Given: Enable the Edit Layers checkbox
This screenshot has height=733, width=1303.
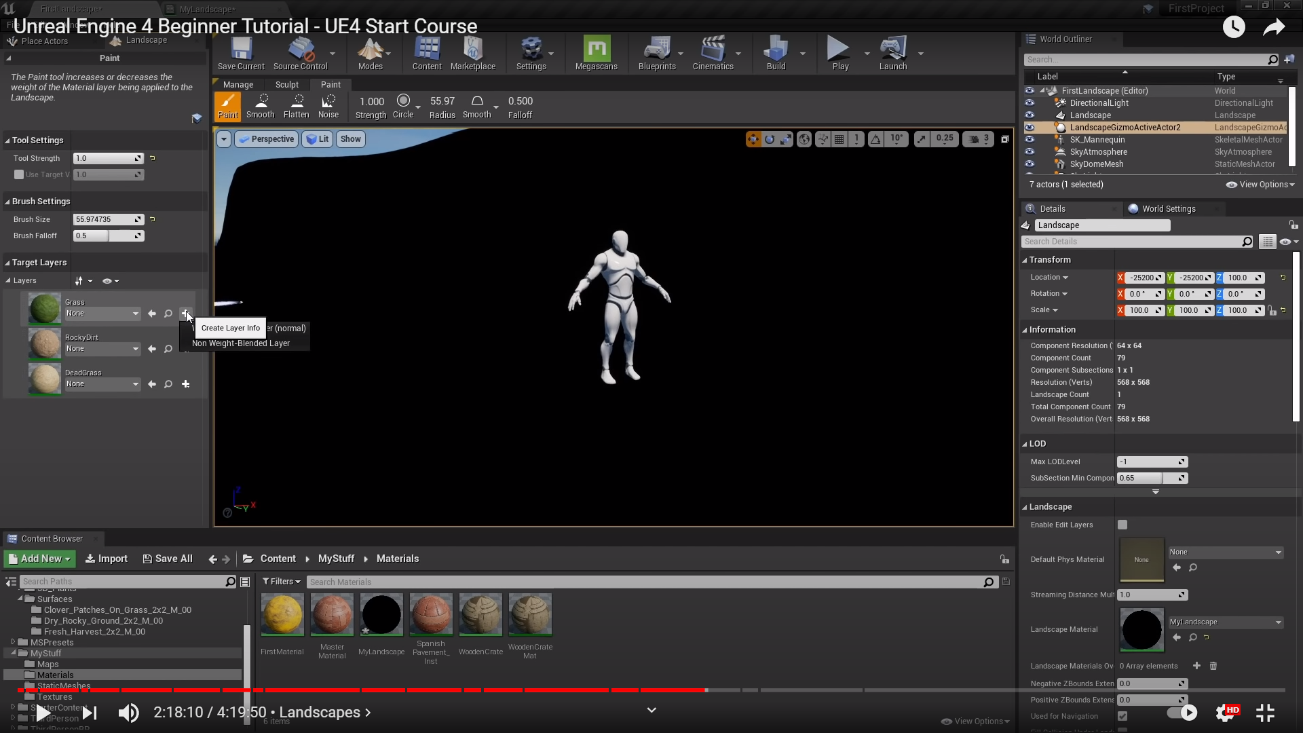Looking at the screenshot, I should pos(1122,525).
